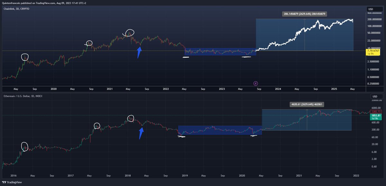
Task: Click the 4620.61 (2629.64%) measurement tooltip
Action: click(307, 104)
